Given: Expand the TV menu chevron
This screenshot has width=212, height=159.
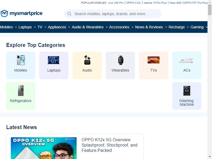Looking at the screenshot, I should (45, 27).
